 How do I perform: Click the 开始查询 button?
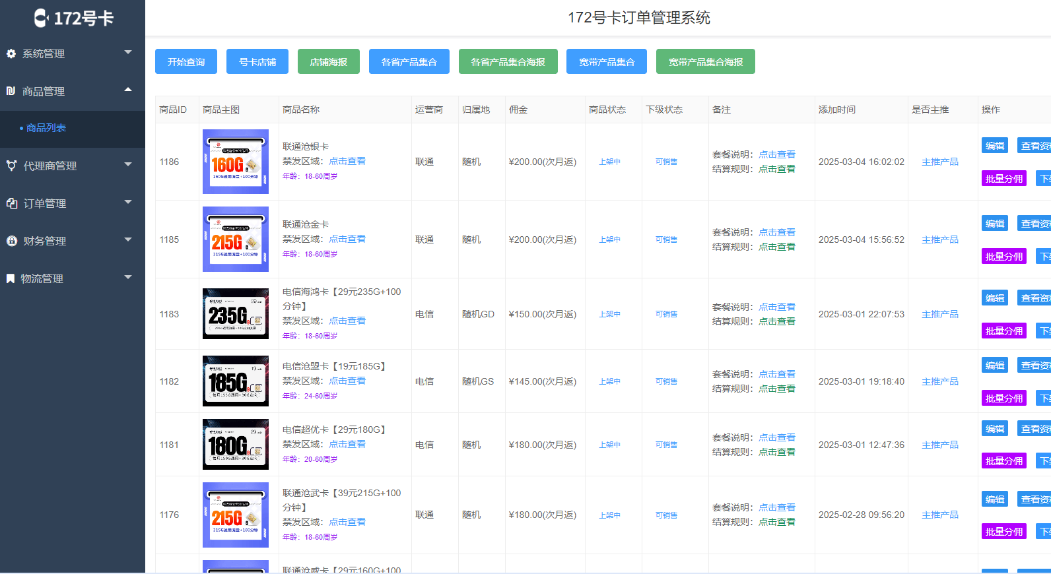pyautogui.click(x=186, y=61)
